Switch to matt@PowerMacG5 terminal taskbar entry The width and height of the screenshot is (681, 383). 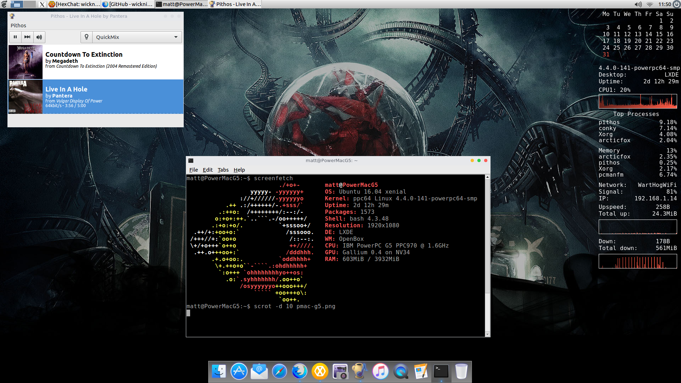(x=182, y=4)
